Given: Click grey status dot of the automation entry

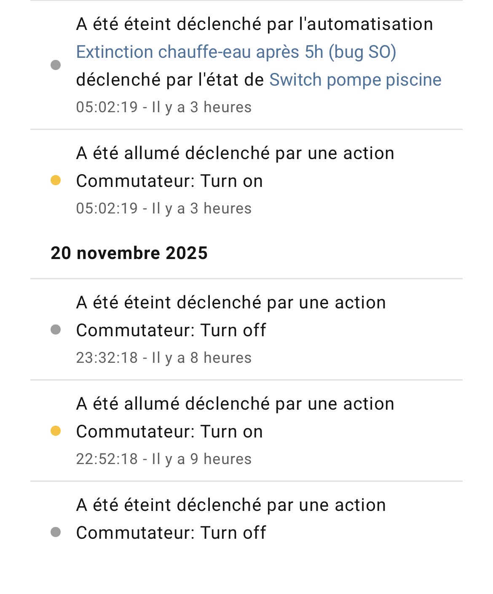Looking at the screenshot, I should click(56, 65).
